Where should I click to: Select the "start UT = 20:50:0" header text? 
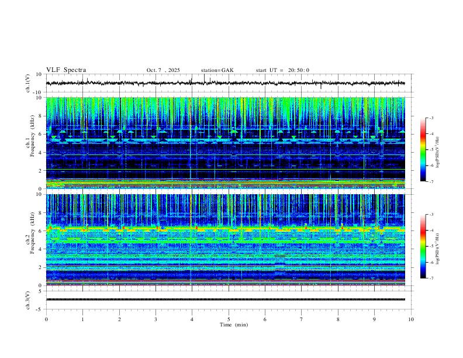coord(282,70)
